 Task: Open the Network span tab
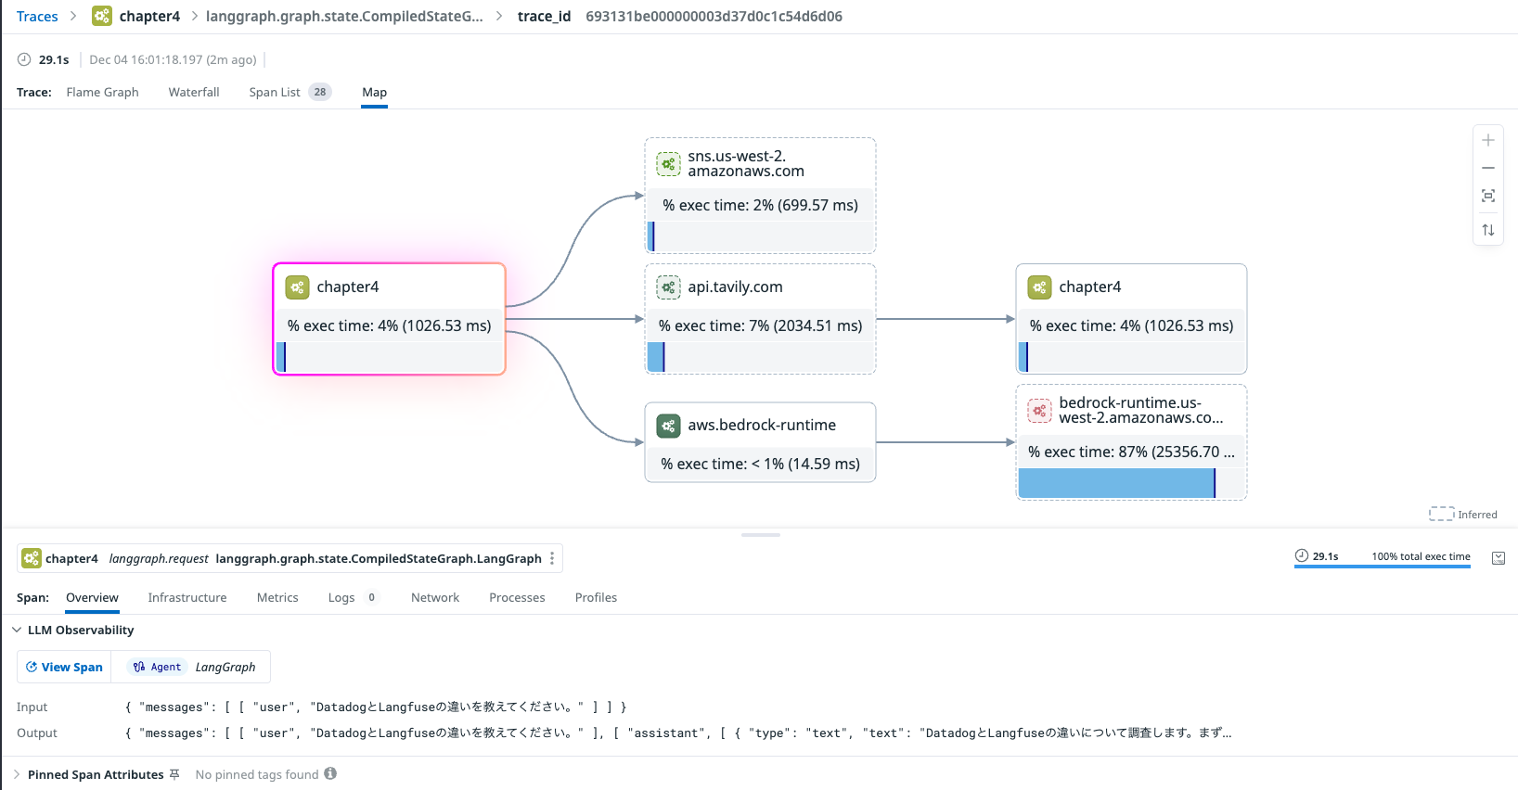[435, 597]
